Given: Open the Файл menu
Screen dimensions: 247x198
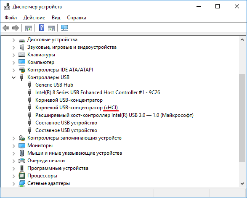Looking at the screenshot, I should (x=11, y=18).
